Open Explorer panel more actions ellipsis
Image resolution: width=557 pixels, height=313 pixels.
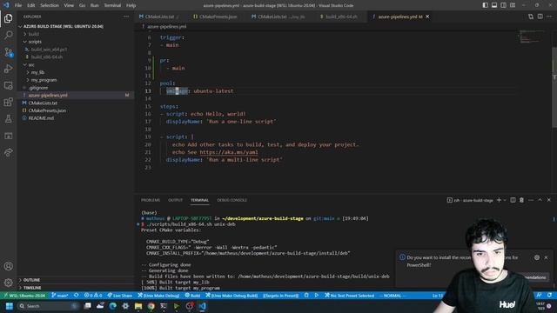[x=126, y=17]
